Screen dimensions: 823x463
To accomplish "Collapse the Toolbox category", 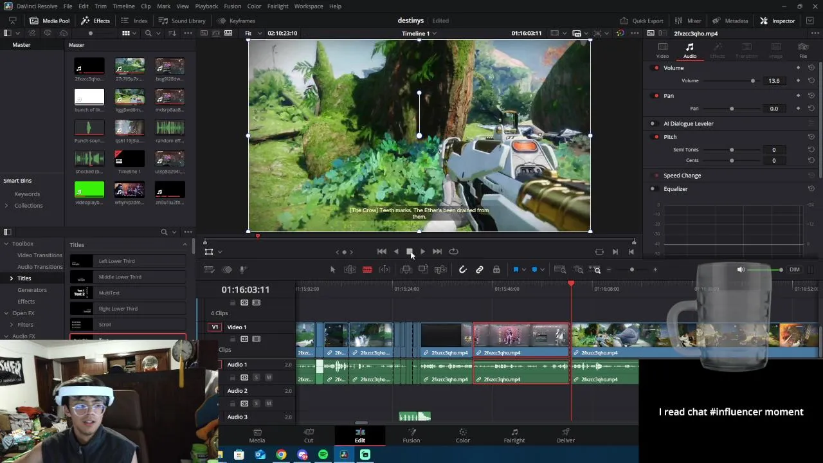I will coord(6,244).
